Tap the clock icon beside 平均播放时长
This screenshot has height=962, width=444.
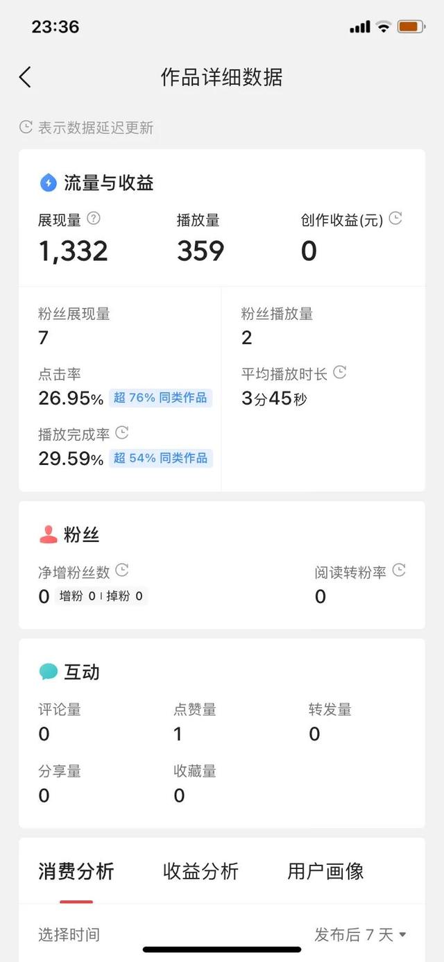click(340, 373)
